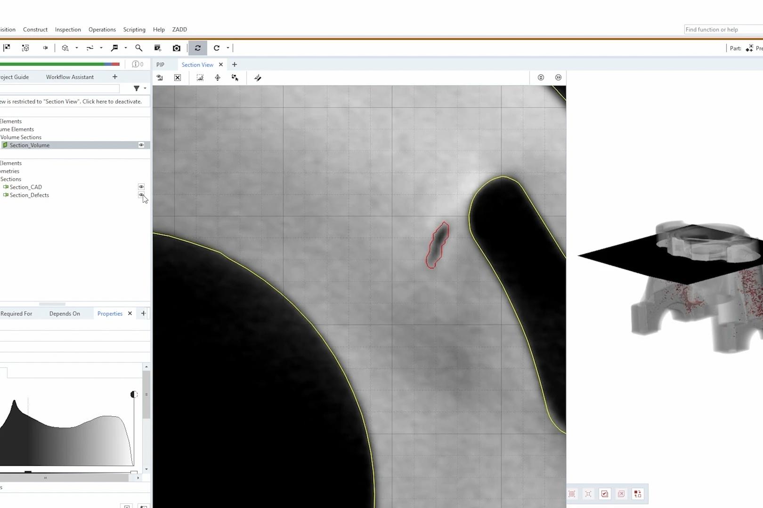Toggle Section_Volume visibility eye

141,145
